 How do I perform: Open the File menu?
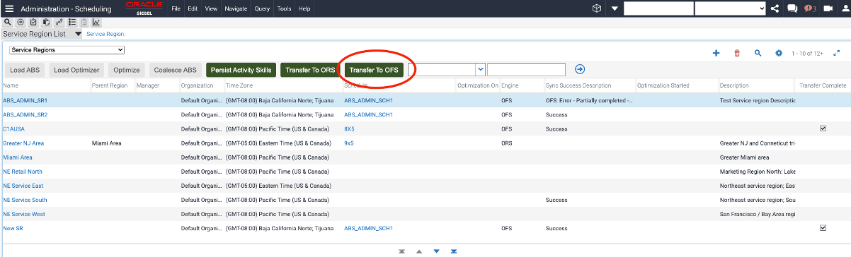(x=176, y=8)
